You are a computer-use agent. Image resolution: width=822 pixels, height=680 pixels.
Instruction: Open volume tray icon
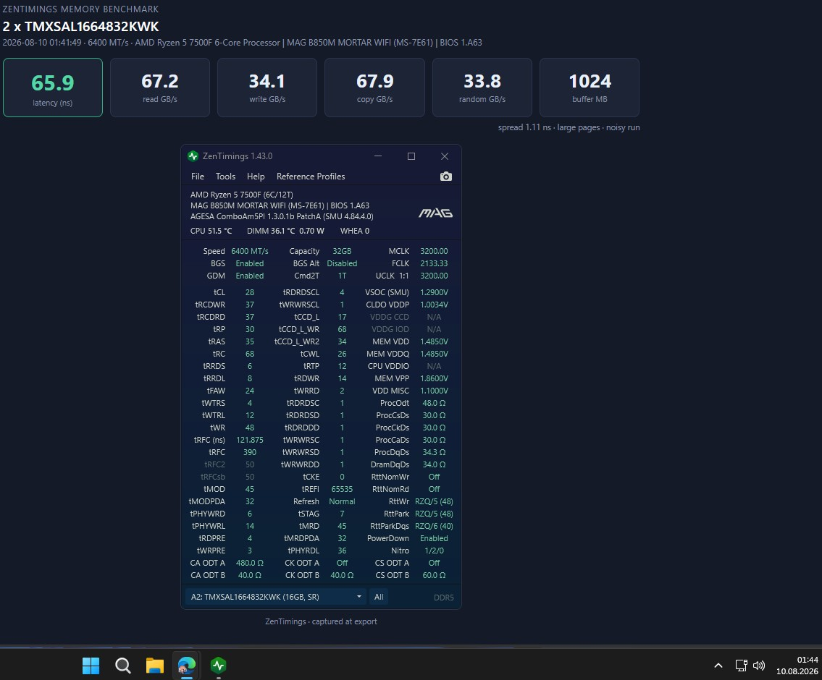click(758, 666)
